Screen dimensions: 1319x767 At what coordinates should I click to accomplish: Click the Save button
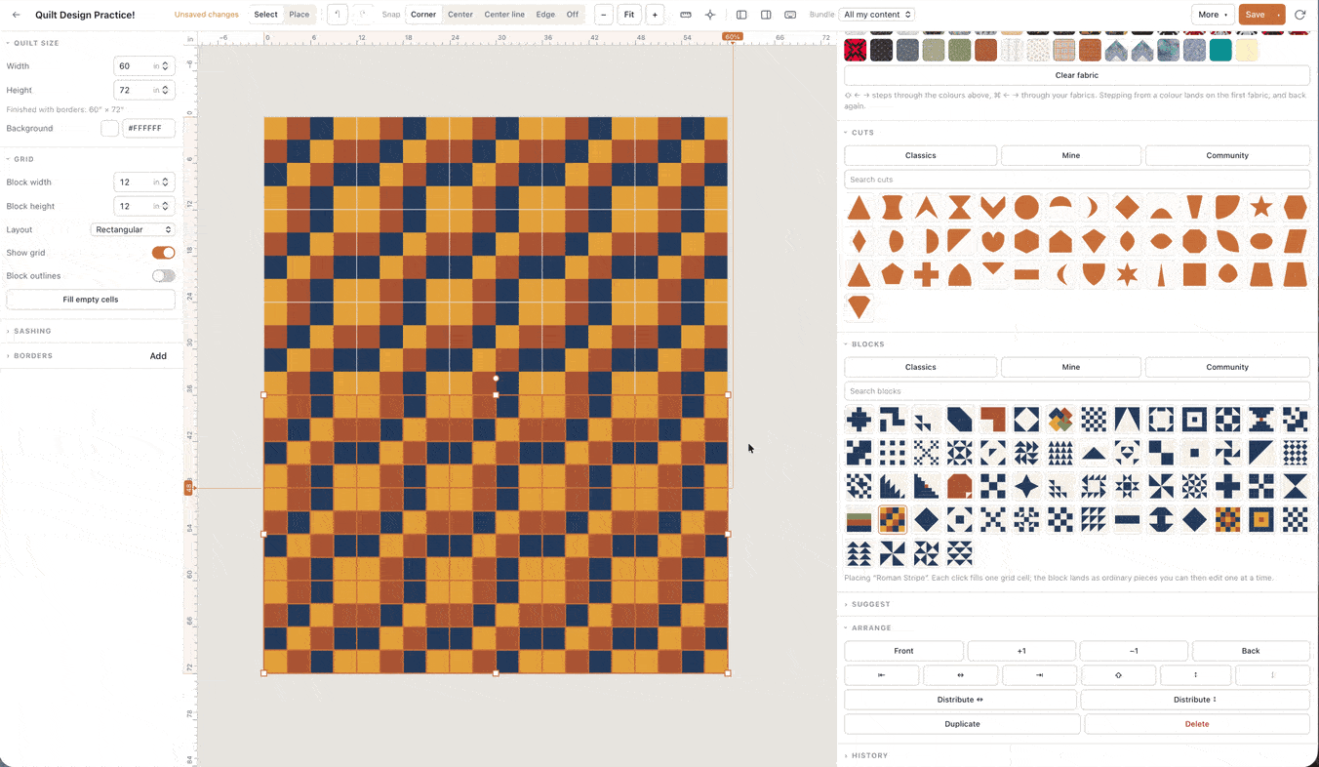click(1255, 15)
